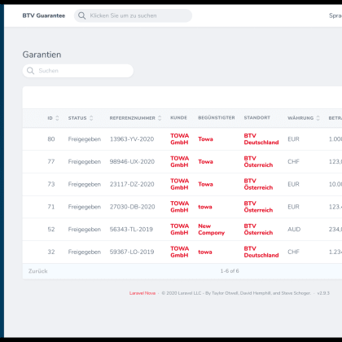Click the Zurück pagination button

click(38, 271)
